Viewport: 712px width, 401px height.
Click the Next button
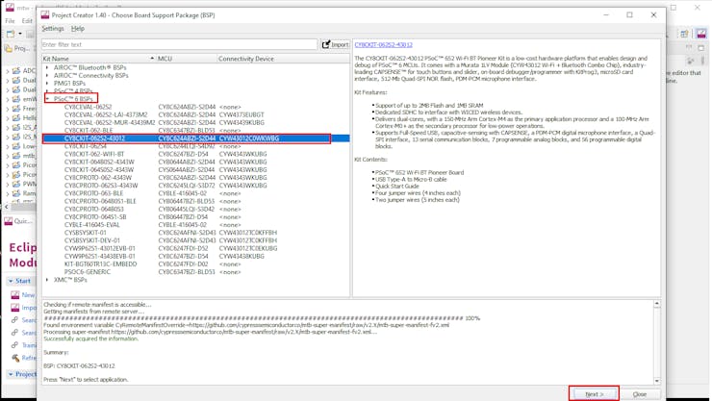pos(594,394)
